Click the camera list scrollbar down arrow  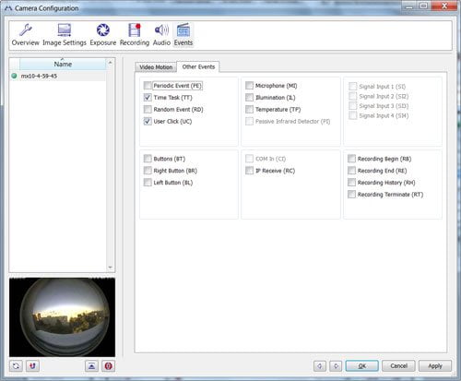point(110,268)
